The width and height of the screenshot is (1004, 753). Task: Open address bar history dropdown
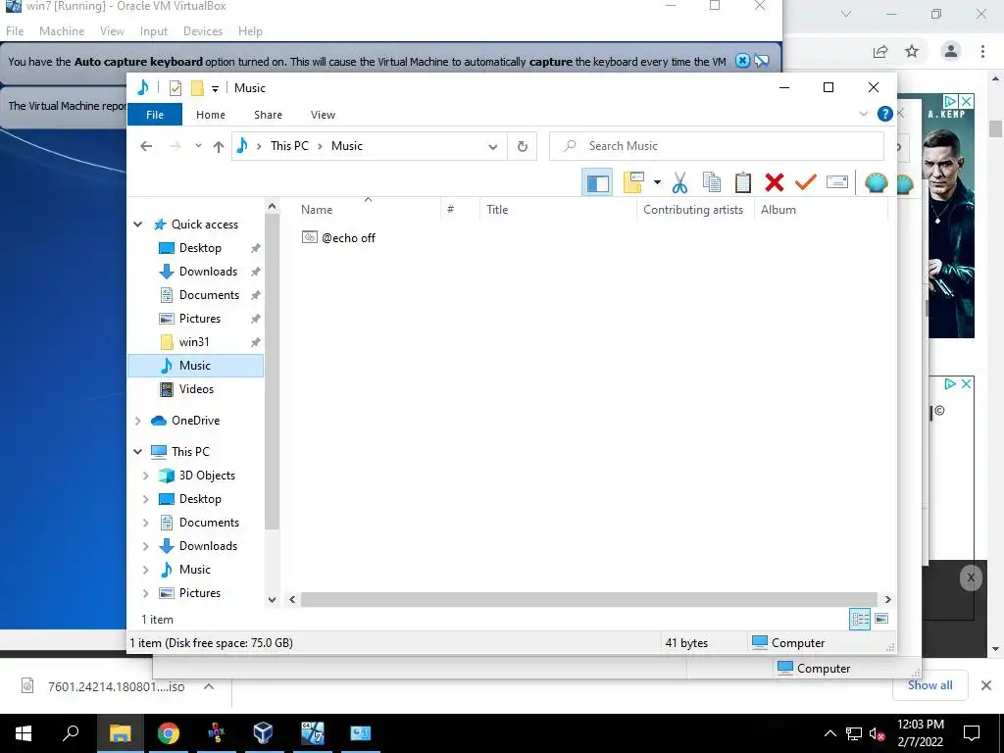(x=492, y=147)
